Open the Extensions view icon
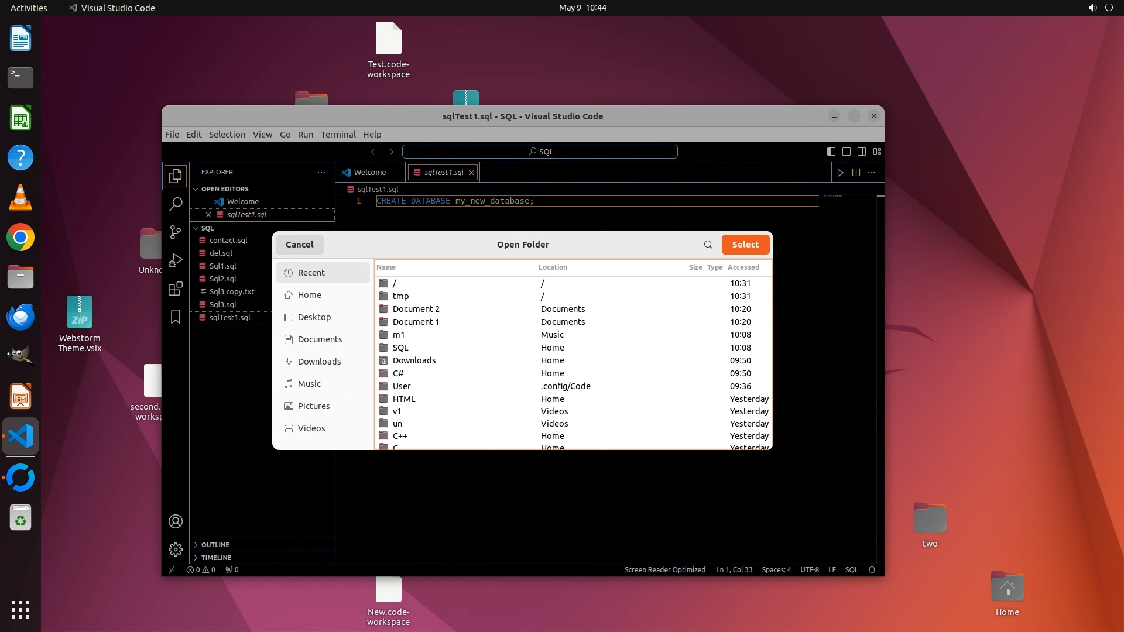This screenshot has height=632, width=1124. coord(175,288)
